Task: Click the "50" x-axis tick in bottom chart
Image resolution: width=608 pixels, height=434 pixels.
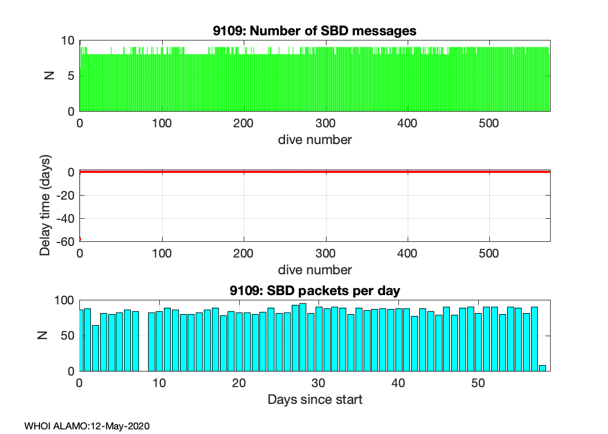Action: (x=478, y=383)
